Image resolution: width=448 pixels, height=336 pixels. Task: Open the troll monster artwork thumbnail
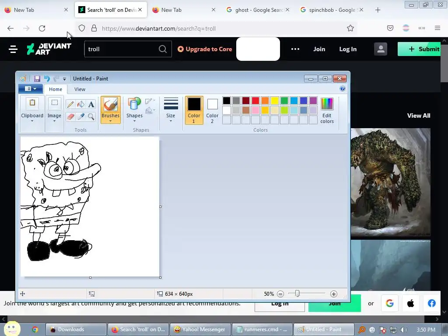(x=390, y=182)
